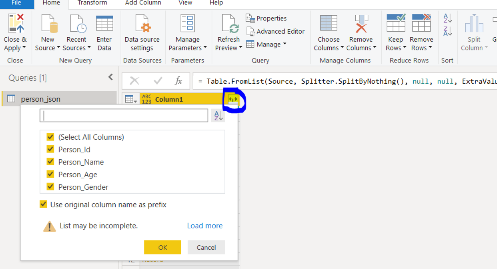
Task: Uncheck the Person_Id checkbox
Action: tap(50, 149)
